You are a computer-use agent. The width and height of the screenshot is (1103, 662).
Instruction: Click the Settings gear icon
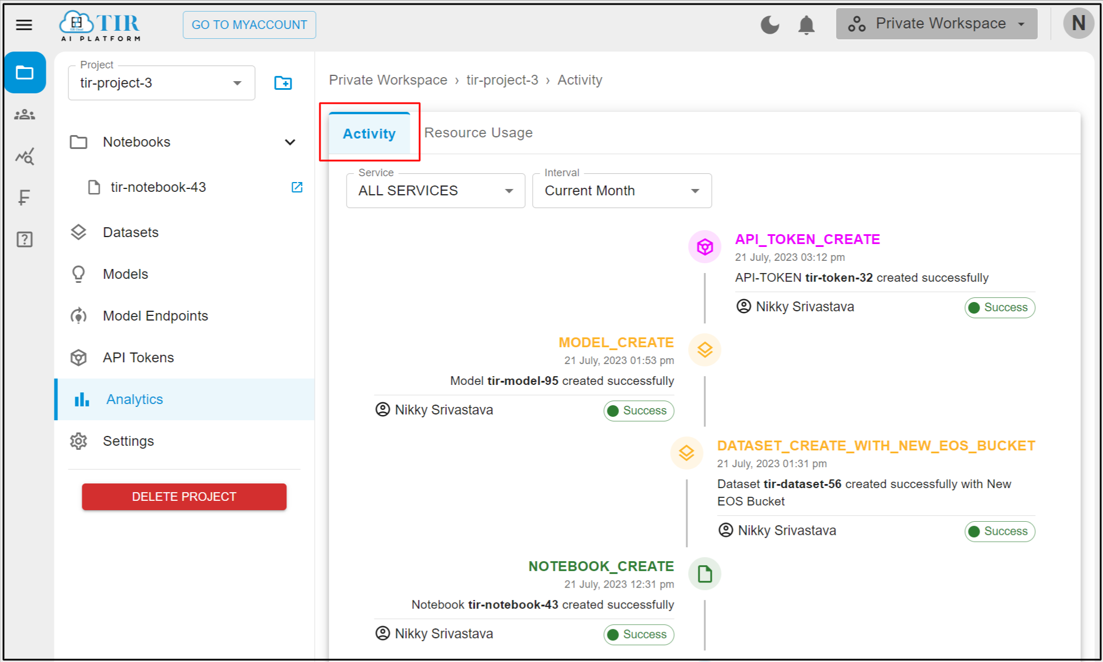click(x=78, y=441)
